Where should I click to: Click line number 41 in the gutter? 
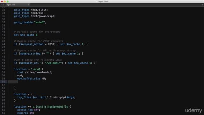click(x=4, y=35)
